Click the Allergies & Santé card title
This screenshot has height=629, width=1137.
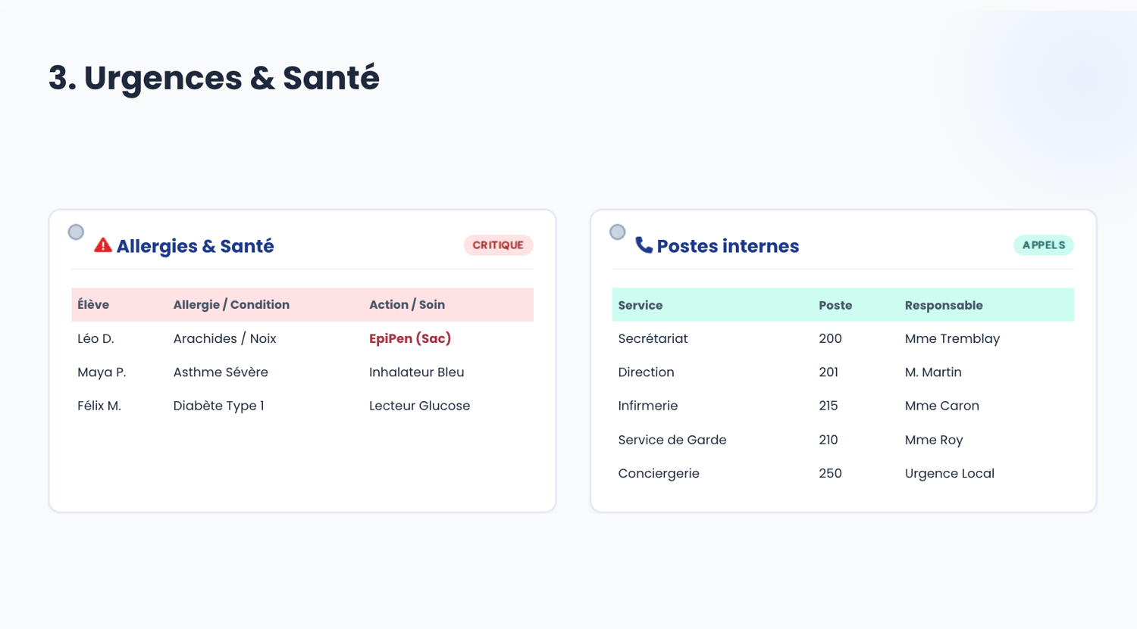coord(195,246)
